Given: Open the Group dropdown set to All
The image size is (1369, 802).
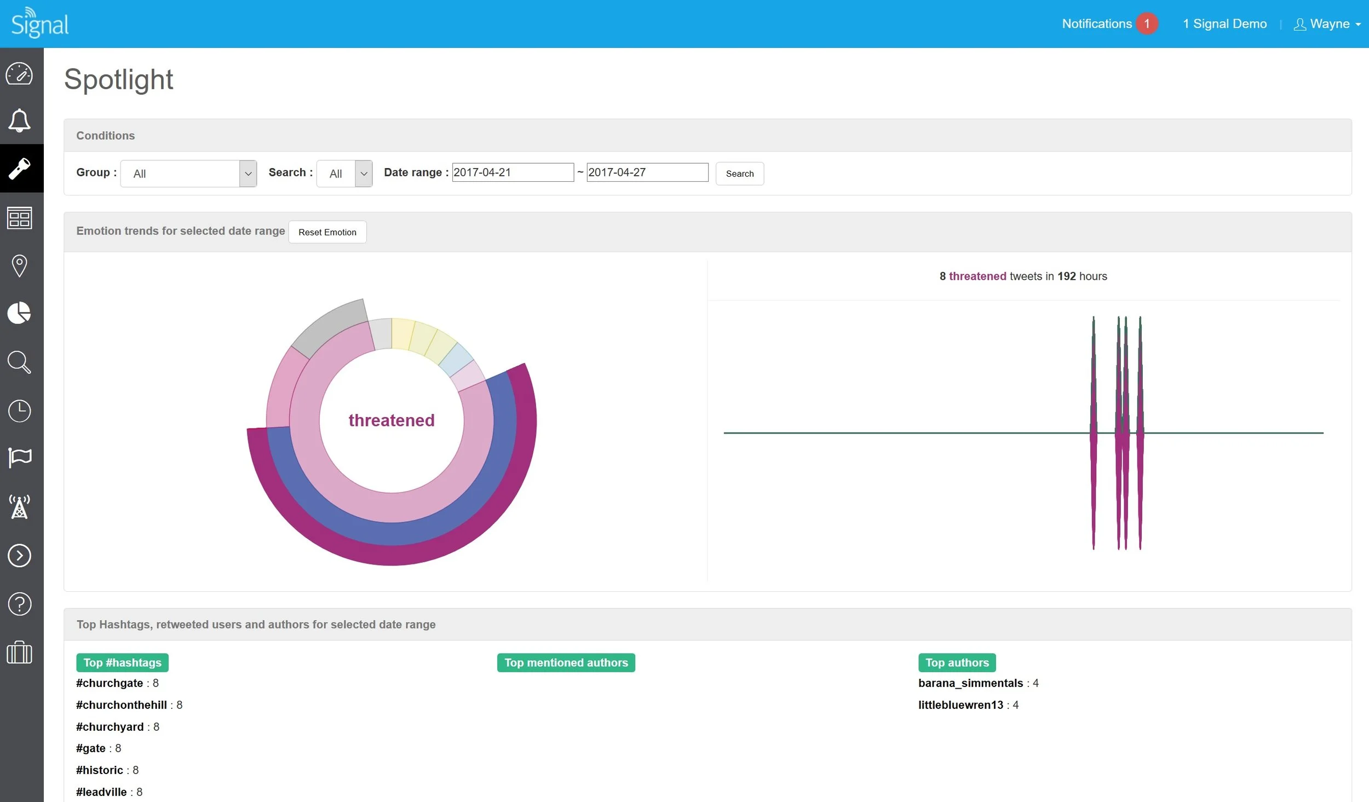Looking at the screenshot, I should pos(188,173).
